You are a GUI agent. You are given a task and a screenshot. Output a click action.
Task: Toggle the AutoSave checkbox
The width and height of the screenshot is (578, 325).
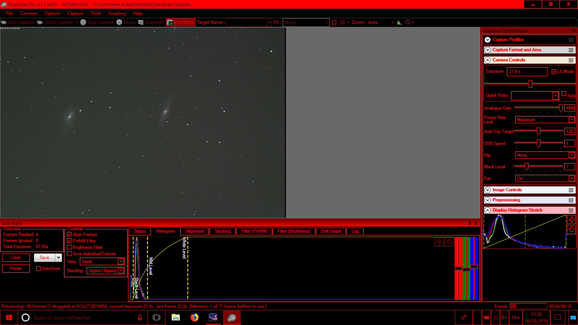[x=39, y=268]
